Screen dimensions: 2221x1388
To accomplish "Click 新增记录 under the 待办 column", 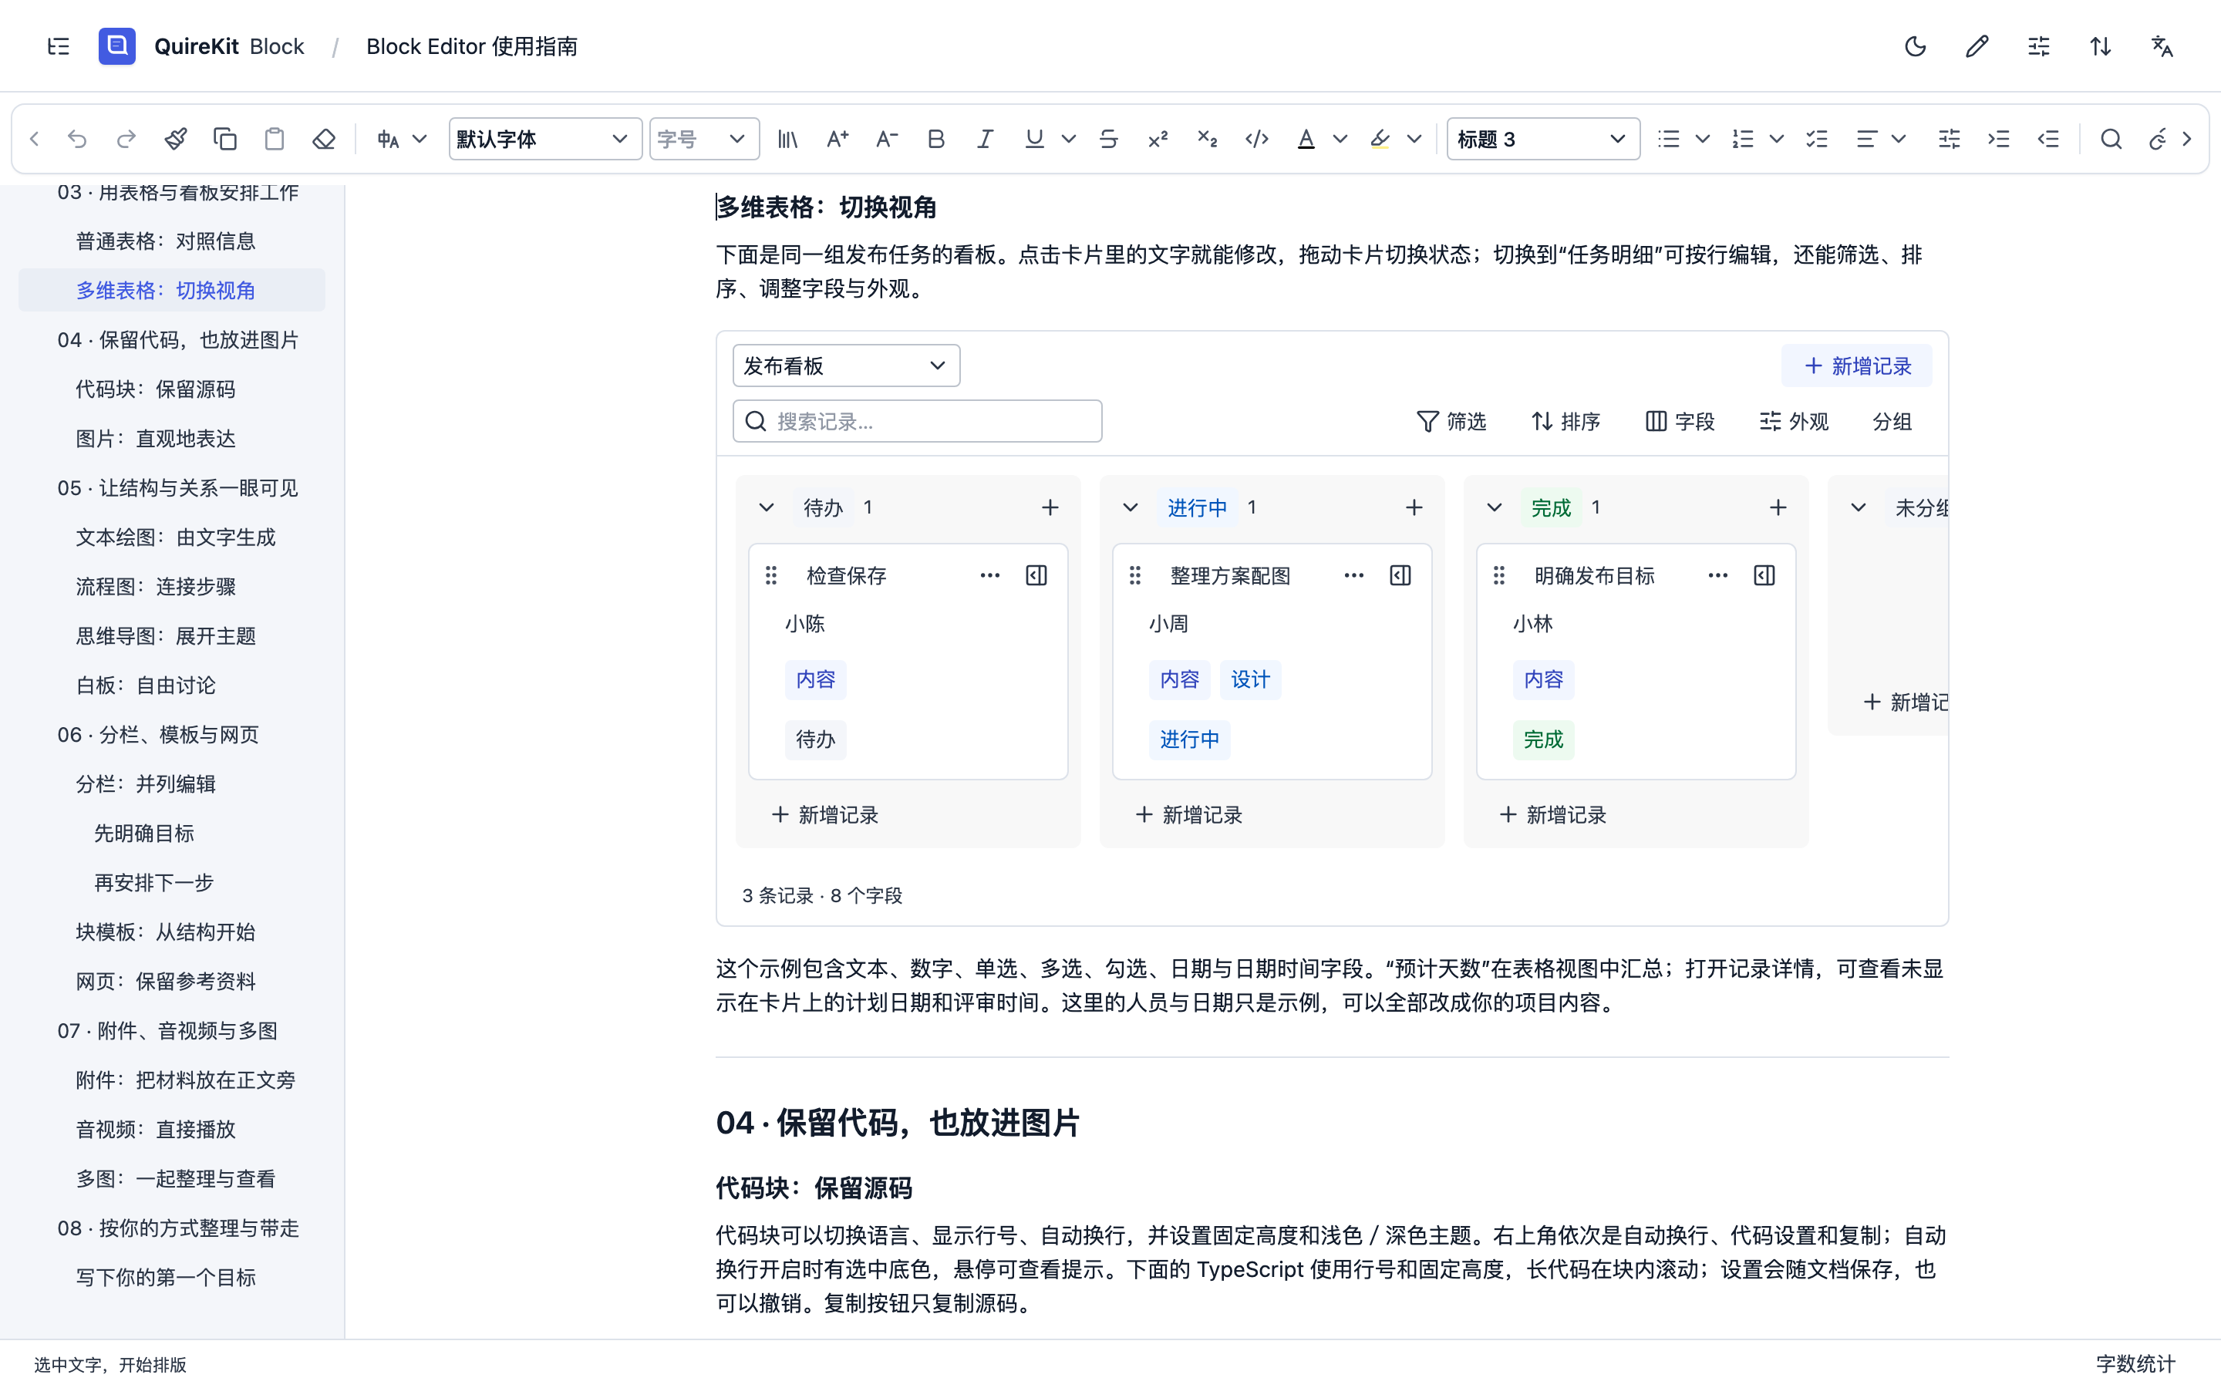I will pos(825,814).
